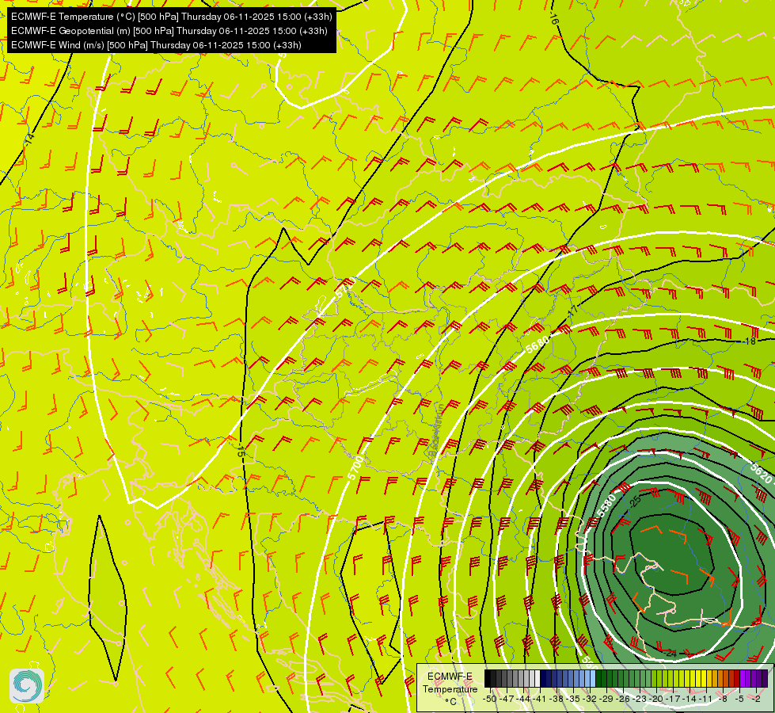The image size is (775, 713).
Task: Click the -44 legend scale value
Action: (523, 699)
